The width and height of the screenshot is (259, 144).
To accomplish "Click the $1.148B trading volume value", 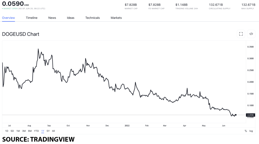I will 181,5.
